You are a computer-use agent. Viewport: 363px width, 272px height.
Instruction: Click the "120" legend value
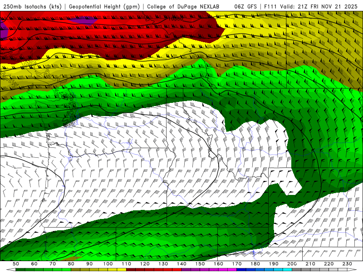coord(145,264)
